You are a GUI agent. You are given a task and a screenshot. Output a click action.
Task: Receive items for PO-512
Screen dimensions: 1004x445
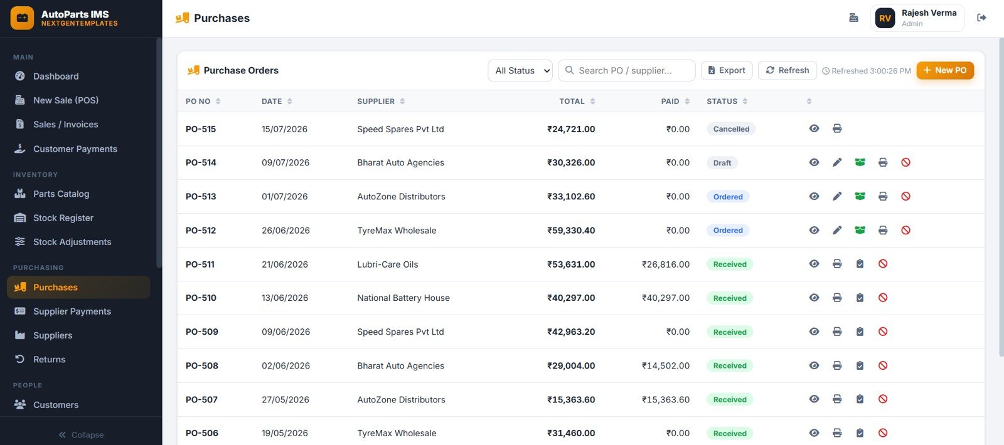[x=860, y=230]
